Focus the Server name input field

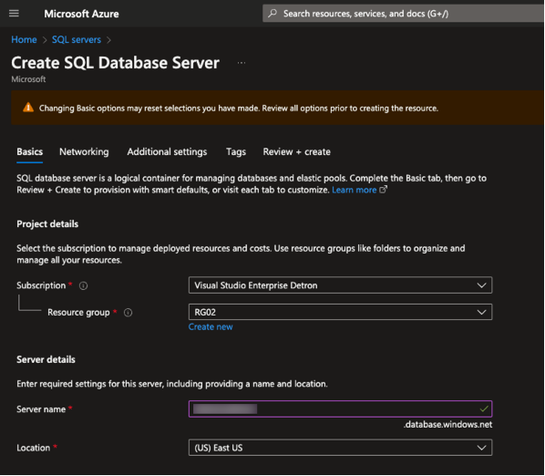coord(340,409)
